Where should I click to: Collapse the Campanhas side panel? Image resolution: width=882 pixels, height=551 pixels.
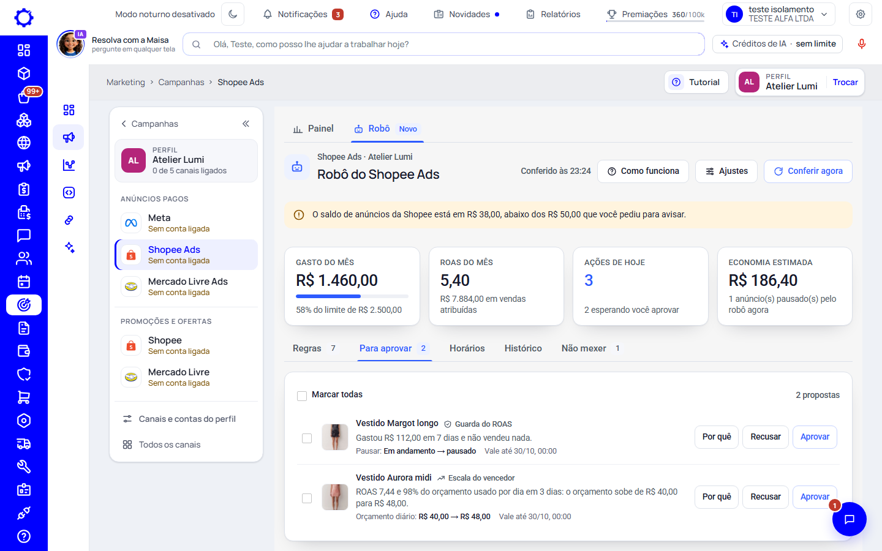pyautogui.click(x=246, y=124)
